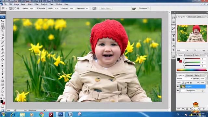Screen dimensions: 208x117
Task: Select the Brush tool
Action: pos(3,46)
